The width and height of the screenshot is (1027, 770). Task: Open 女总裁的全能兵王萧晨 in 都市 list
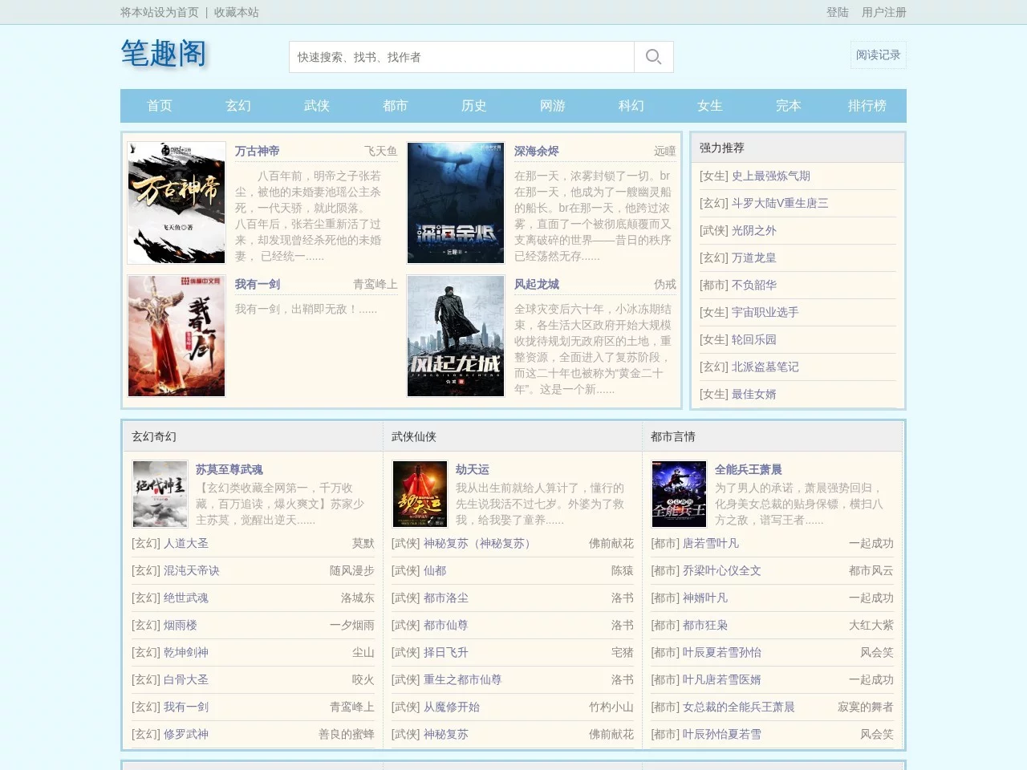tap(739, 707)
